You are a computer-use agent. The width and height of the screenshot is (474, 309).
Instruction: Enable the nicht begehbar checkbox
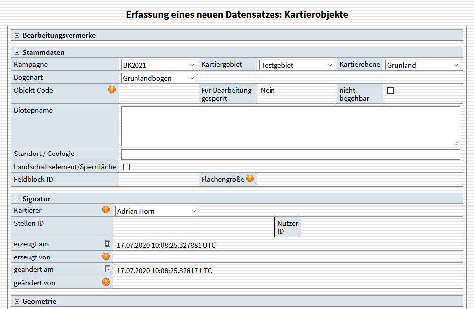[x=390, y=90]
